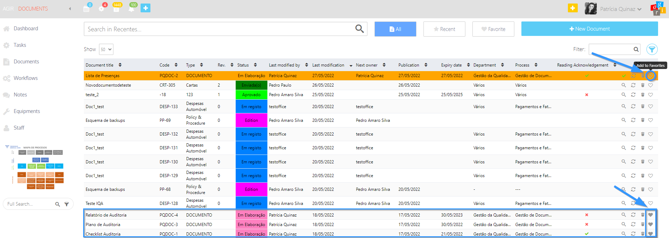Click refresh icon for PP-69 row

point(633,120)
